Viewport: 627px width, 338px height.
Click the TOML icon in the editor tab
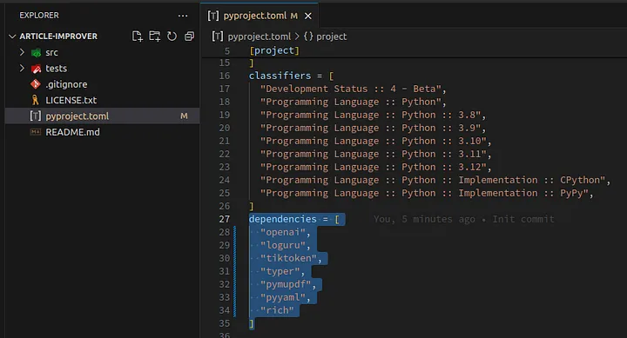213,16
